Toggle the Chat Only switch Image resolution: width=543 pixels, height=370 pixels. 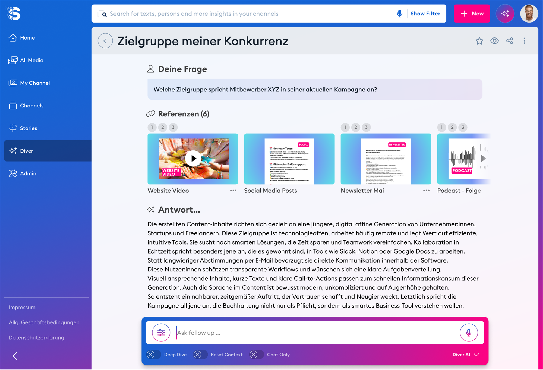click(257, 355)
